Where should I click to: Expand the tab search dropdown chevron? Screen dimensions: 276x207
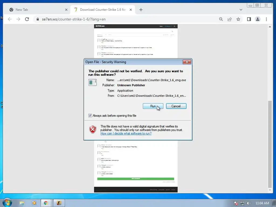pos(241,10)
